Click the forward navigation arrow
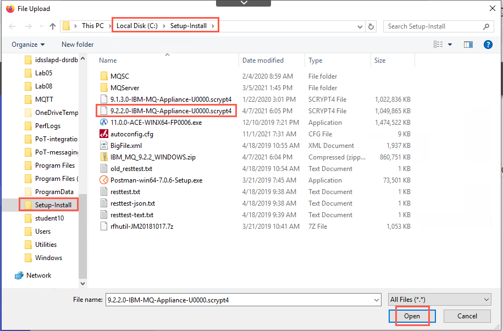Screen dimensions: 503x331 coord(28,26)
